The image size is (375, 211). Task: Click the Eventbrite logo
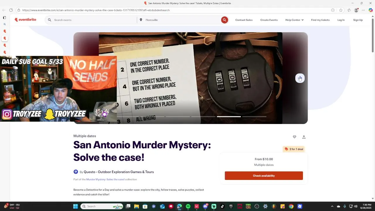25,20
